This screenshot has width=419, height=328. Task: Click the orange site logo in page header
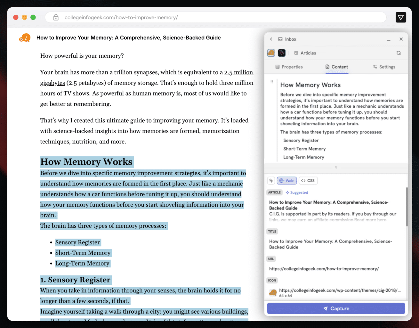pyautogui.click(x=25, y=38)
